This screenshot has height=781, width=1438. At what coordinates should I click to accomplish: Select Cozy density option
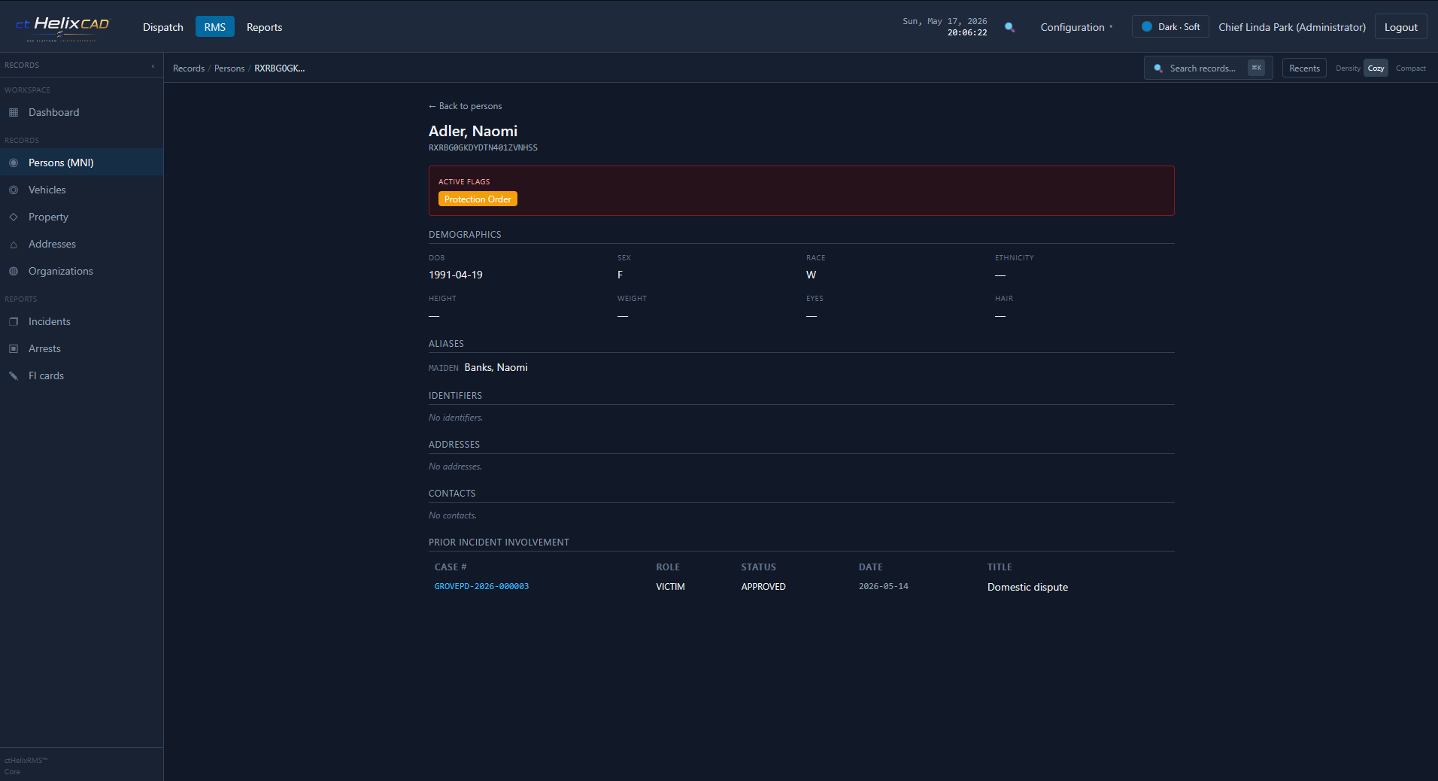pos(1376,68)
